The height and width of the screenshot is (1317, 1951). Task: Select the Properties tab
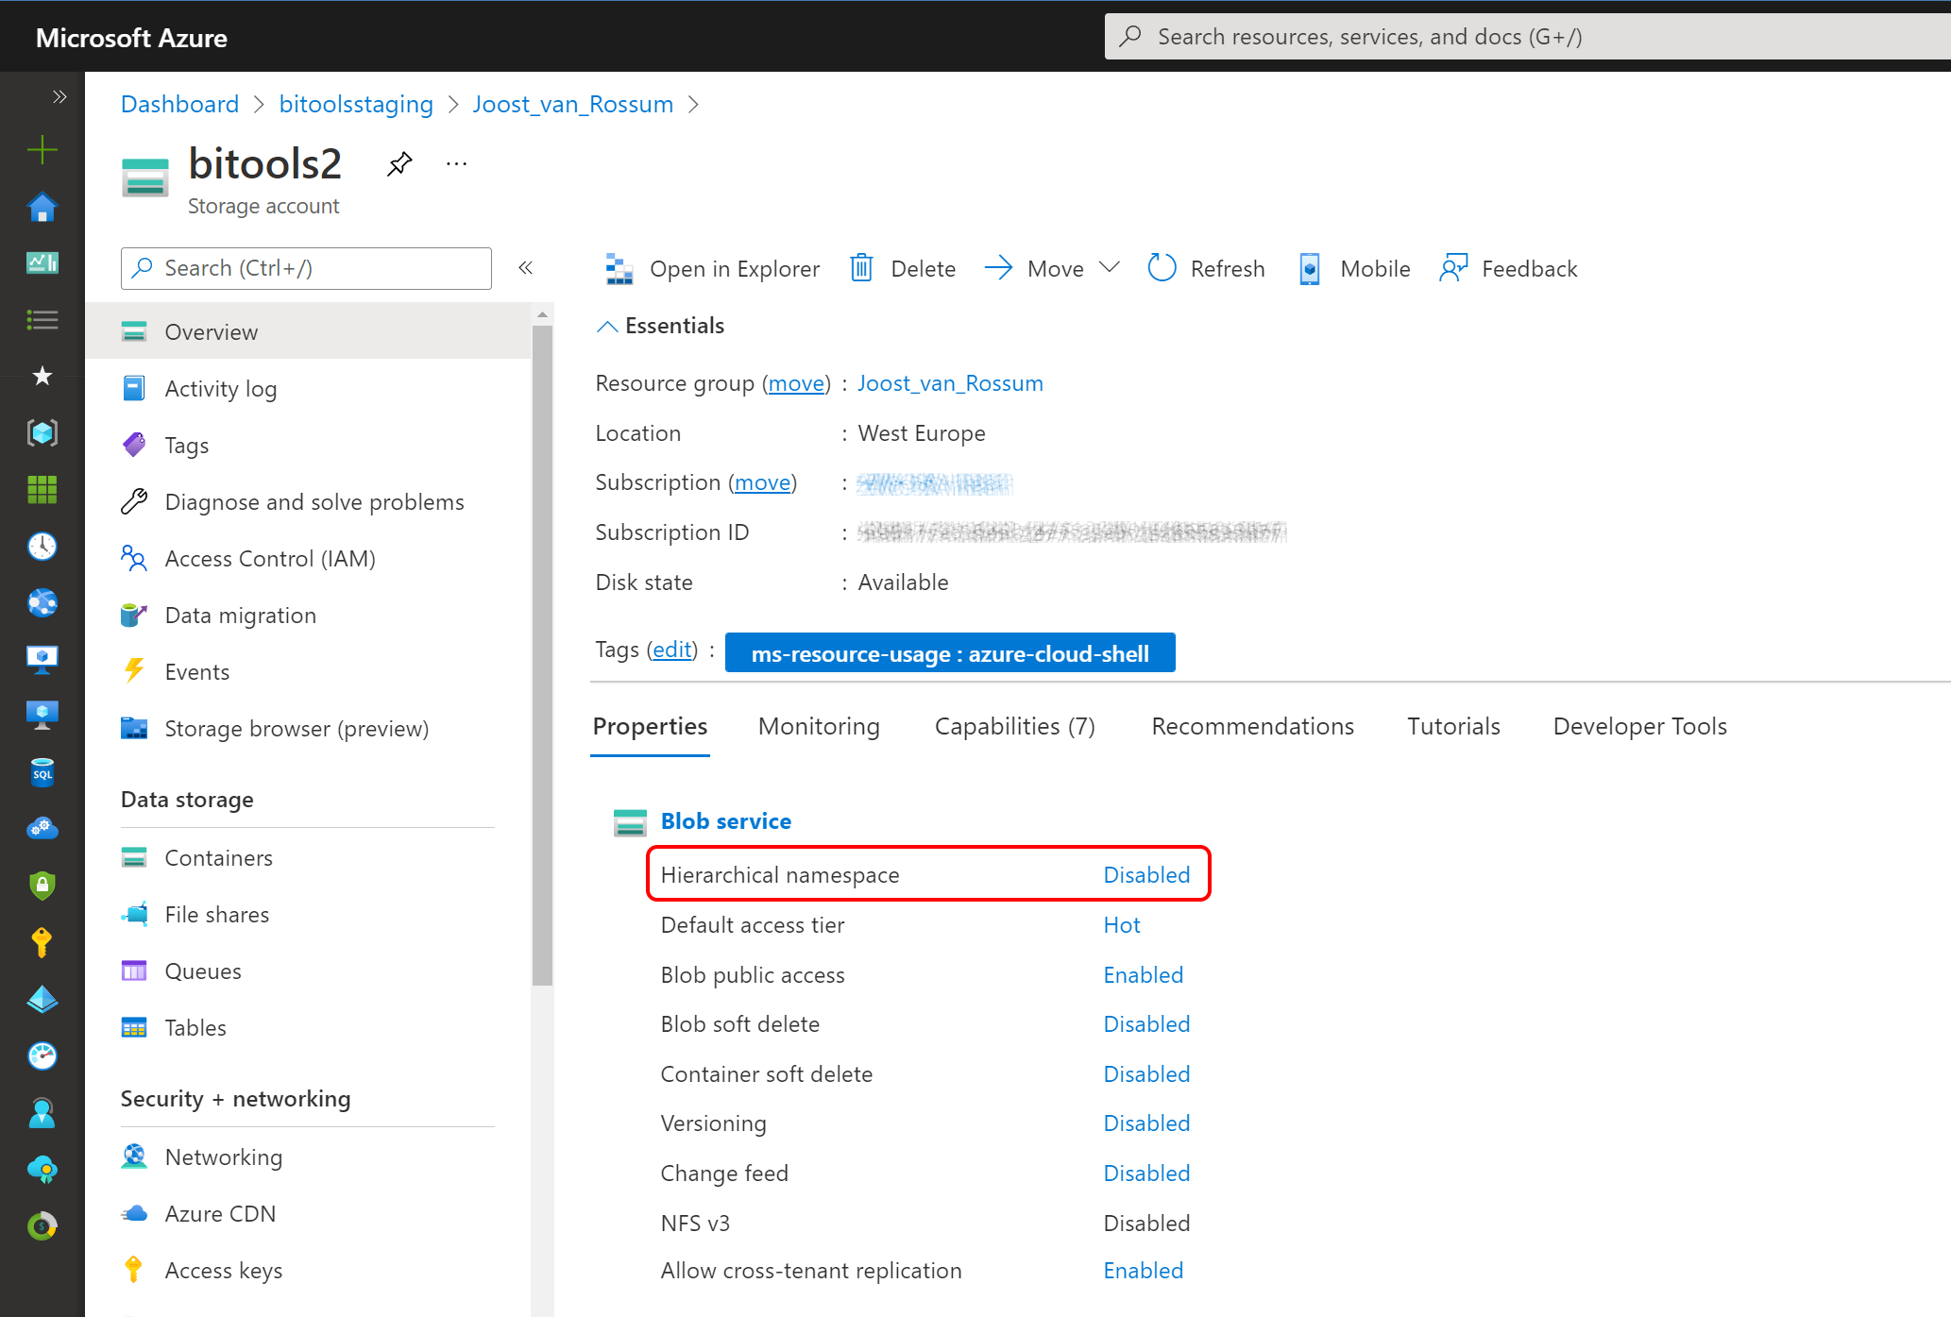coord(650,726)
